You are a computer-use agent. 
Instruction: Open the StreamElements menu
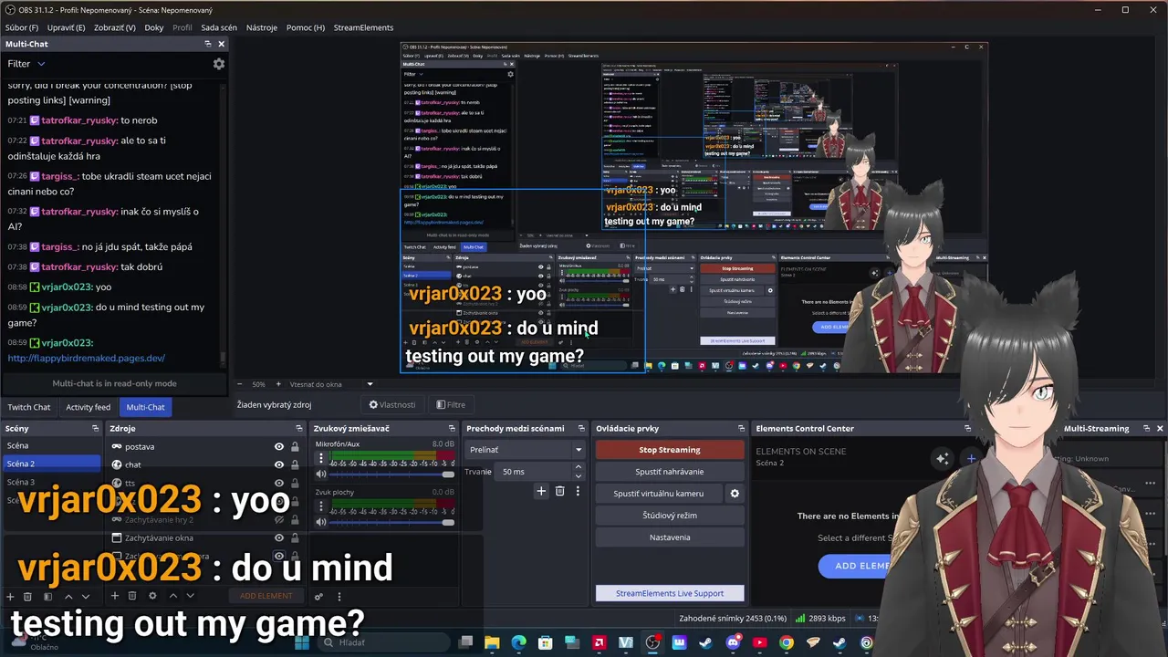pyautogui.click(x=363, y=27)
